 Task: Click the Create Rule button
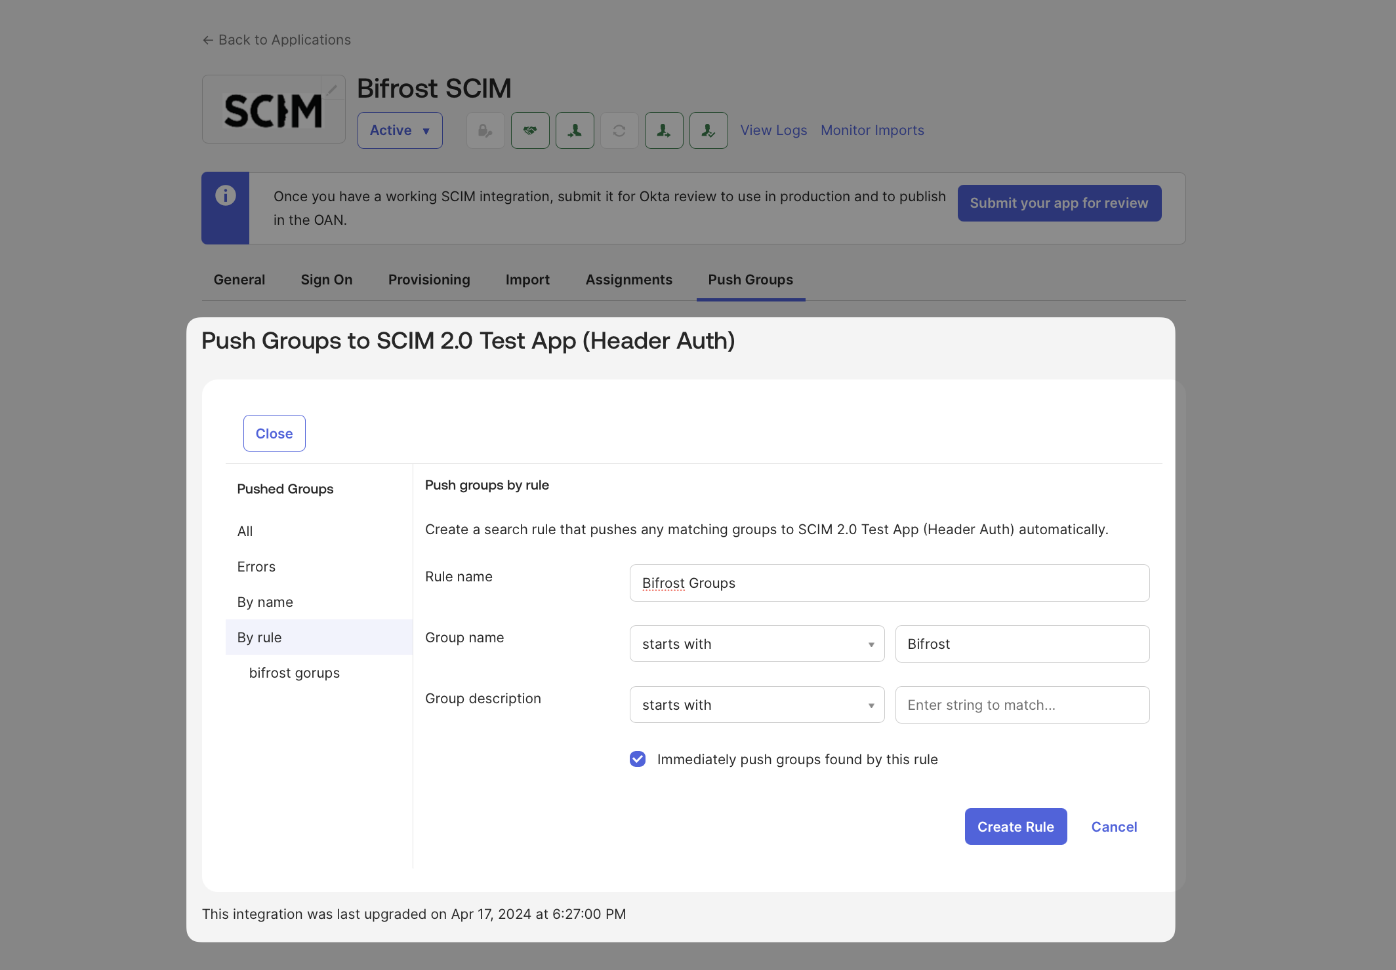click(1016, 826)
